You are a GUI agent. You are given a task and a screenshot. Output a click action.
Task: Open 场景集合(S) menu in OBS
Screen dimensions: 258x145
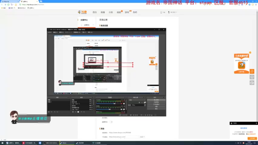77,33
